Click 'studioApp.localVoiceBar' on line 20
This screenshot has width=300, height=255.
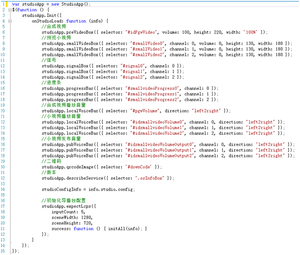click(x=70, y=111)
